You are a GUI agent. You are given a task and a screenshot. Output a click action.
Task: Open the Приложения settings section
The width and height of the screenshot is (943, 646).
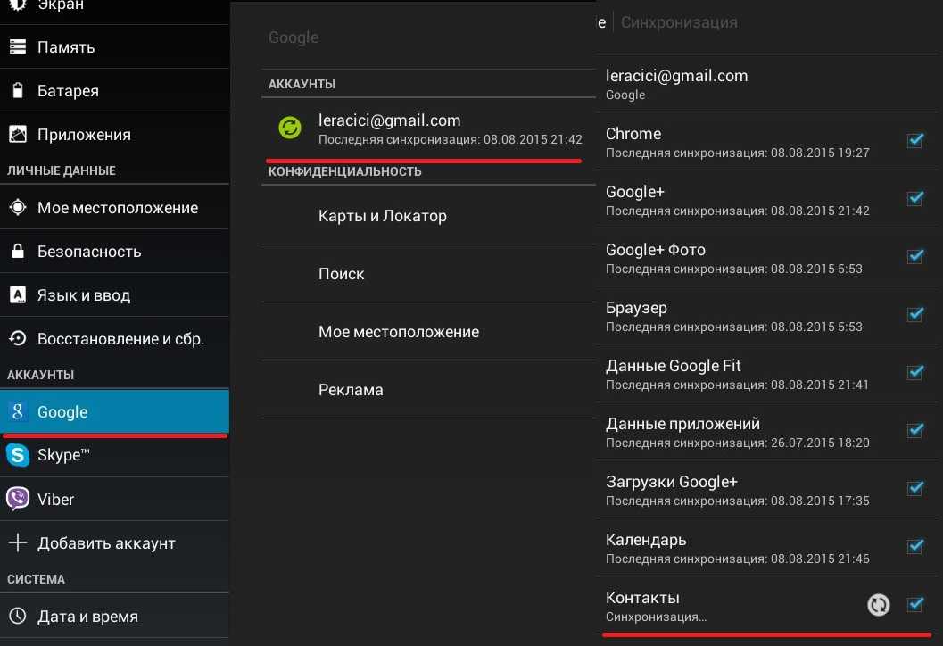(84, 135)
